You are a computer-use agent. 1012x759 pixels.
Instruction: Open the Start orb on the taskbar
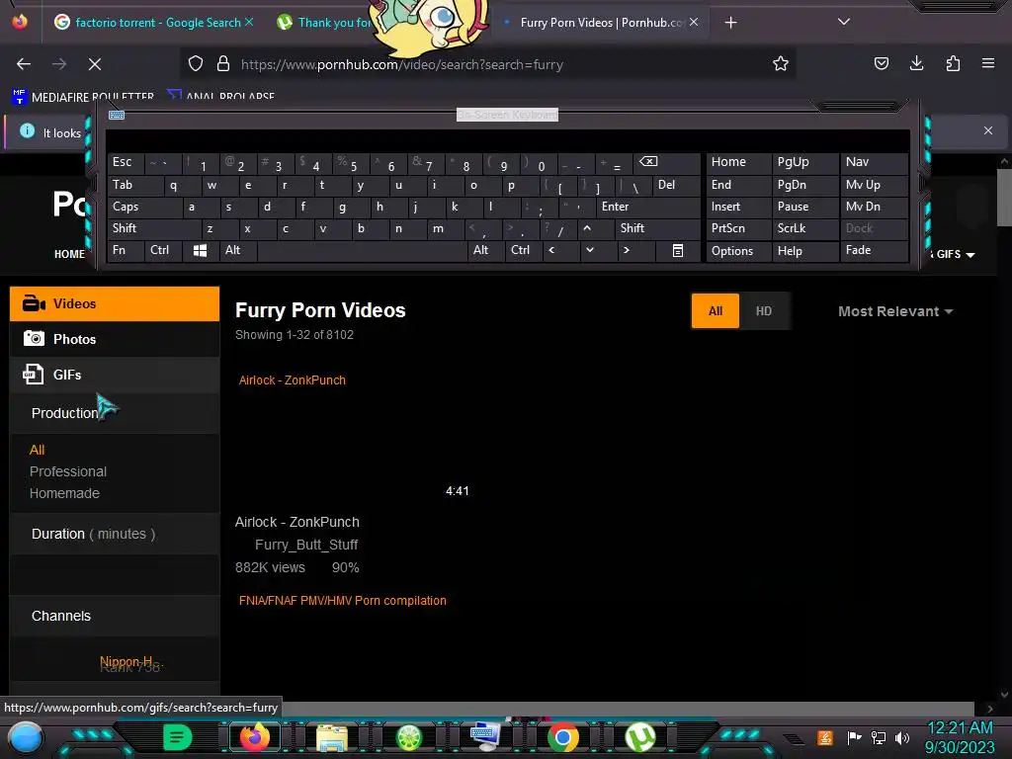pos(26,737)
